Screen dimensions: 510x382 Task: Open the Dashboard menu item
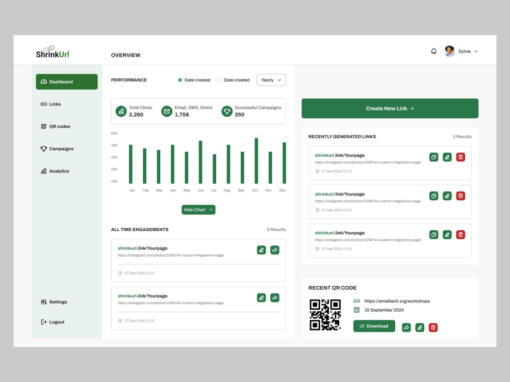[x=67, y=81]
